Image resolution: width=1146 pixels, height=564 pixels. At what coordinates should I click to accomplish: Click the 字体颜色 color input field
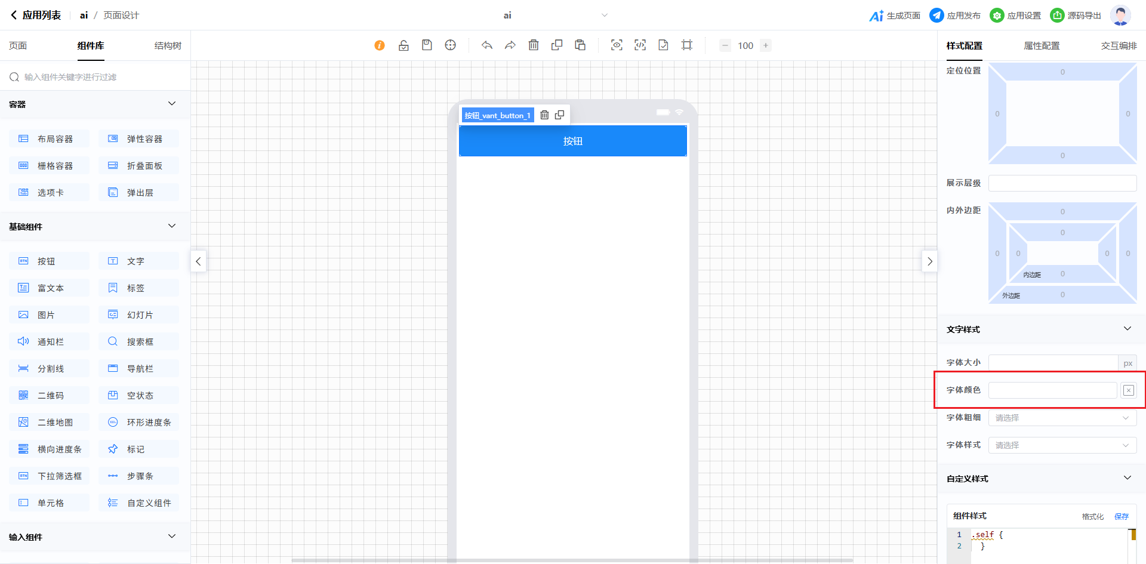(x=1052, y=390)
